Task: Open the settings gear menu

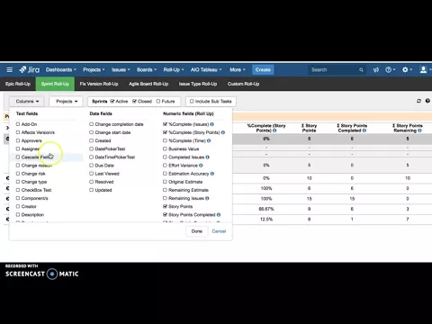Action: coord(407,70)
